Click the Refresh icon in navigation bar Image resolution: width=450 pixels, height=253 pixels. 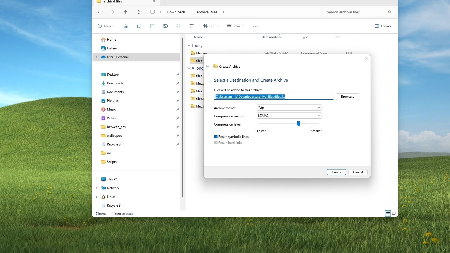139,12
